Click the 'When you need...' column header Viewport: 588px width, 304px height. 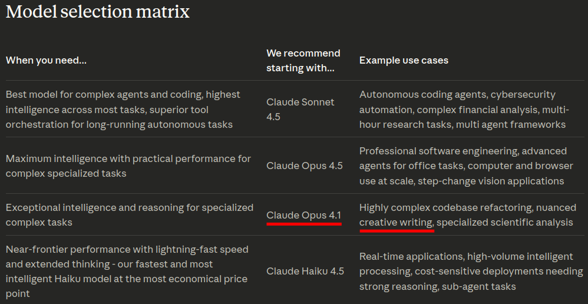tap(46, 60)
